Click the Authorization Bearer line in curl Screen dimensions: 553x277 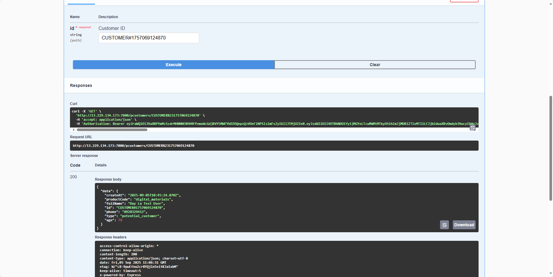click(x=208, y=124)
